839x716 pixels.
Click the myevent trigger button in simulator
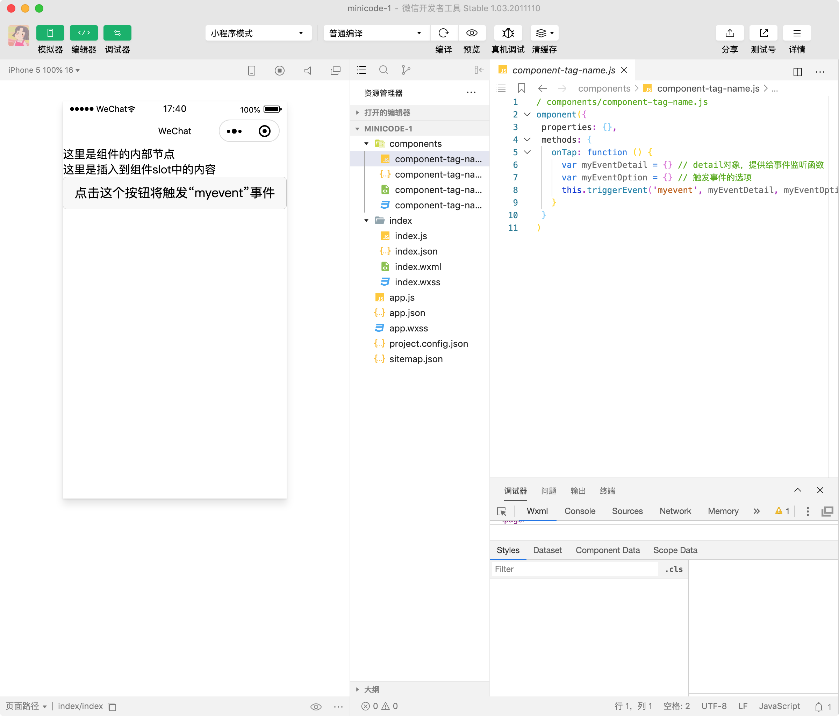coord(174,193)
